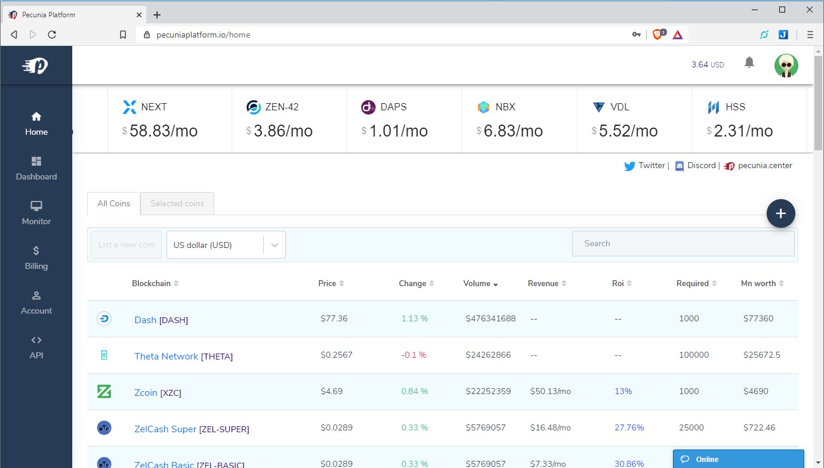Viewport: 824px width, 468px height.
Task: Open the Billing section
Action: coord(36,258)
